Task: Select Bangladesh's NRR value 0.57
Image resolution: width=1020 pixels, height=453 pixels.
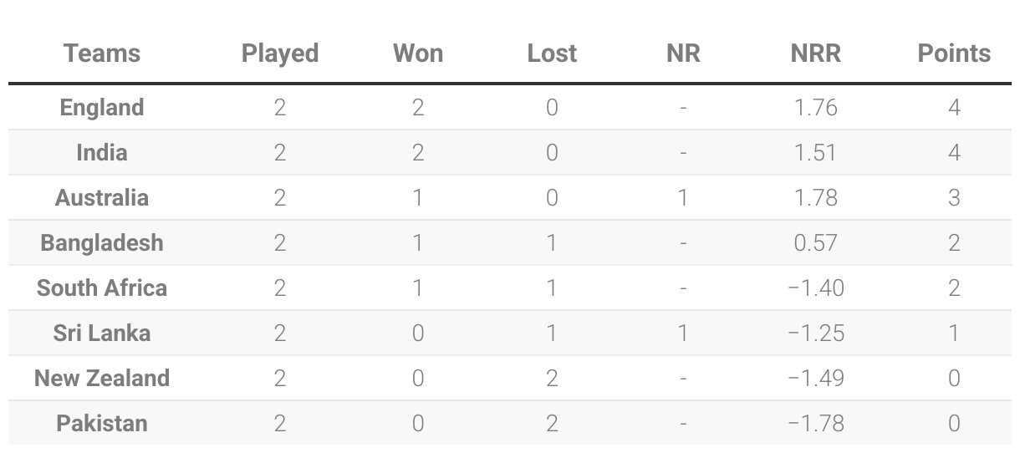Action: (x=815, y=243)
